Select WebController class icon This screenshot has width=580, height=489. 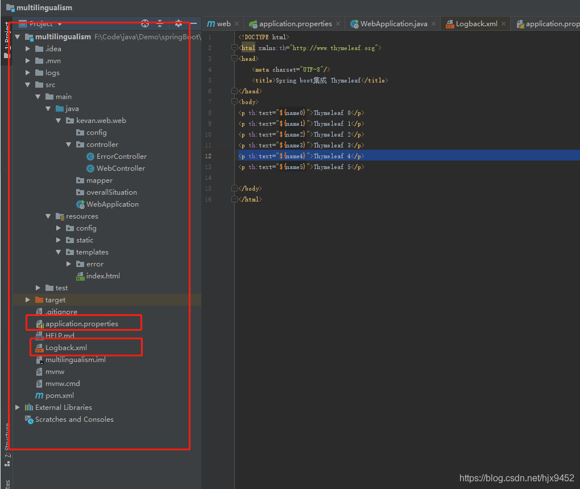point(90,169)
